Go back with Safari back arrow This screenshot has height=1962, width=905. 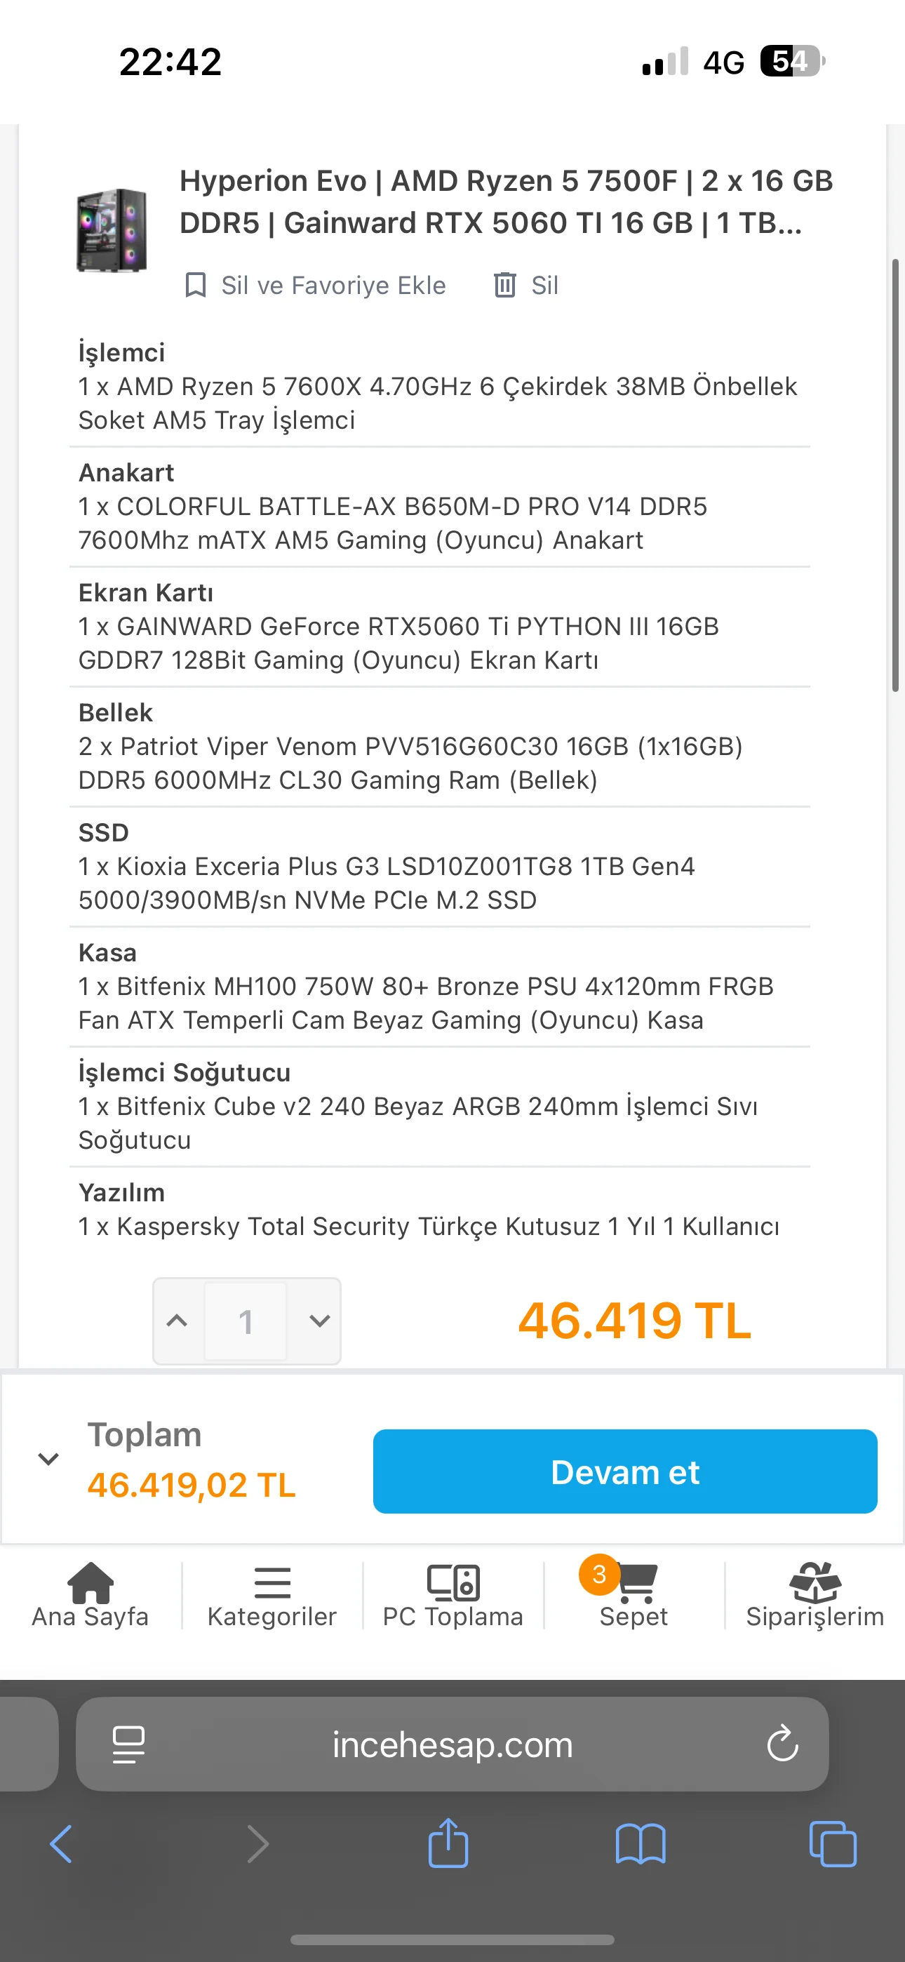61,1843
